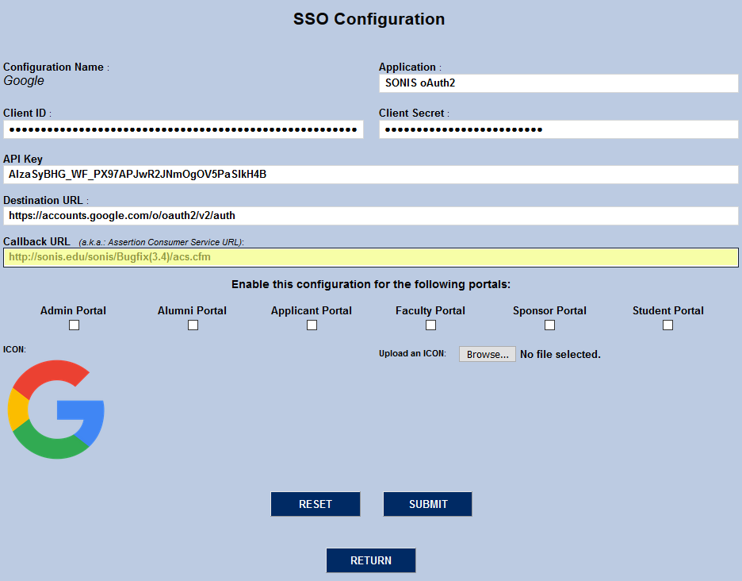Click the Client Secret field
Image resolution: width=742 pixels, height=581 pixels.
point(557,129)
